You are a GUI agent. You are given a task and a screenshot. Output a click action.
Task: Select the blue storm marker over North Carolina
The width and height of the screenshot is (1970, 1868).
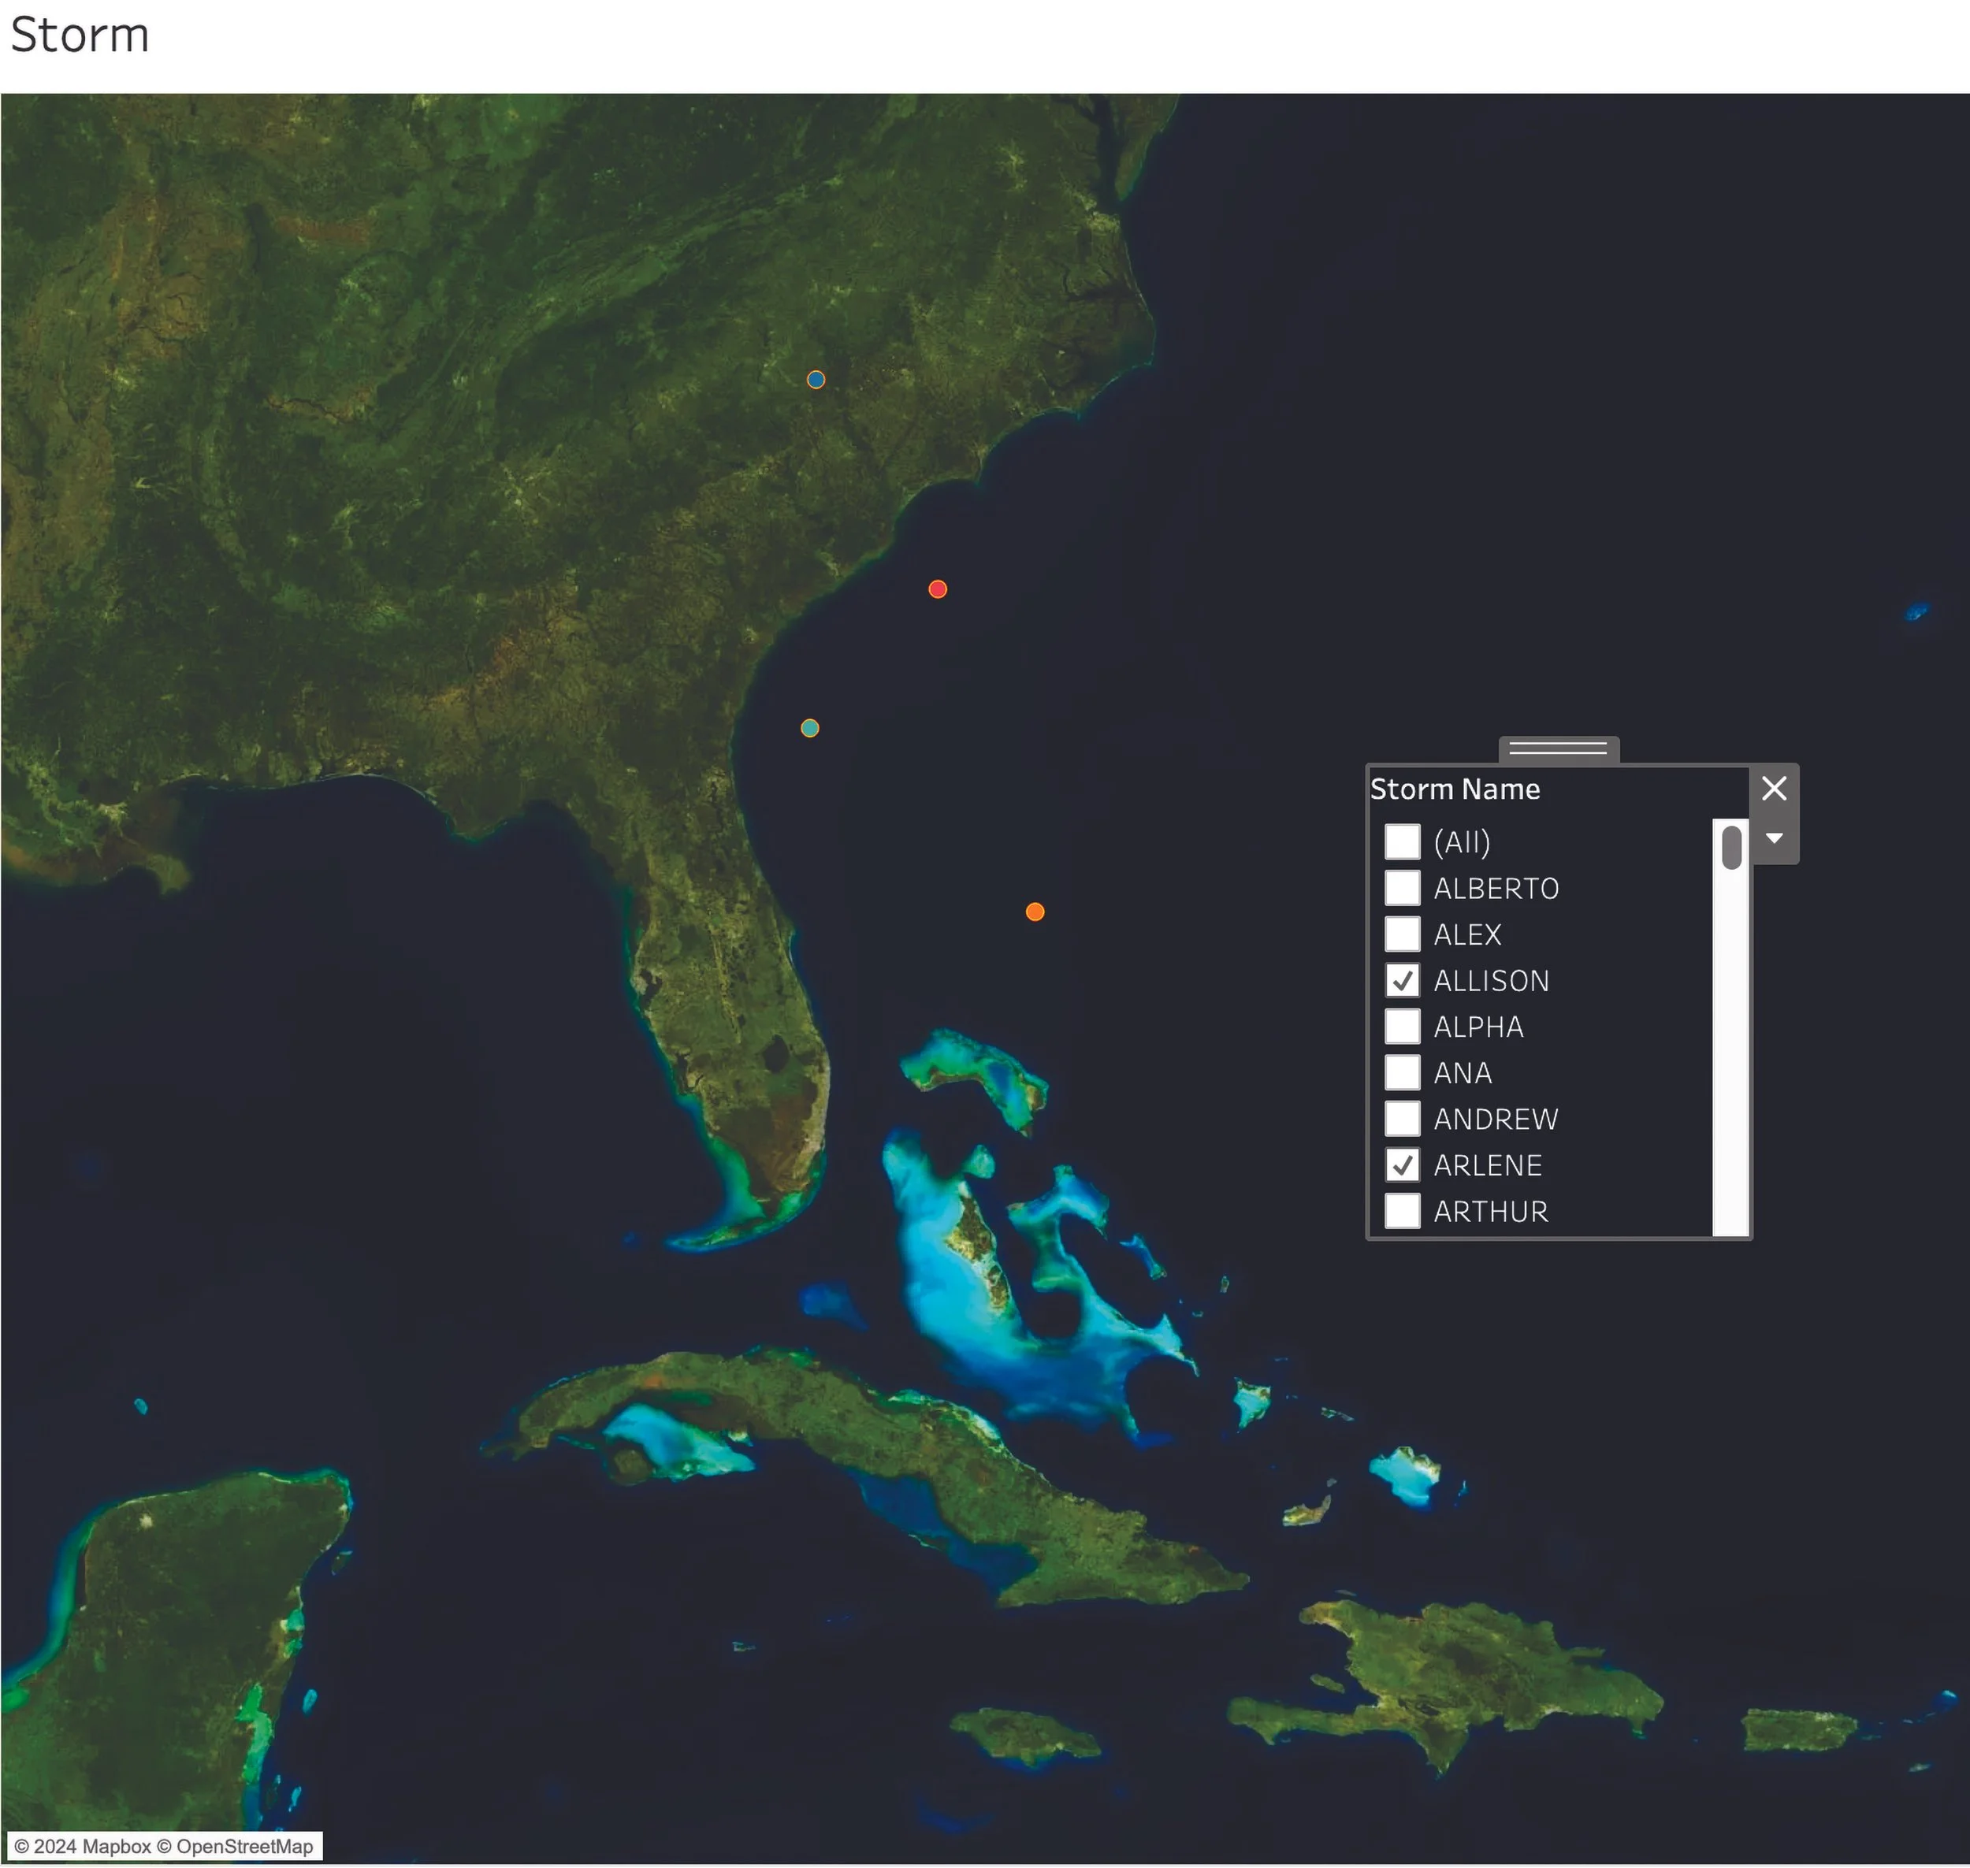click(x=816, y=380)
